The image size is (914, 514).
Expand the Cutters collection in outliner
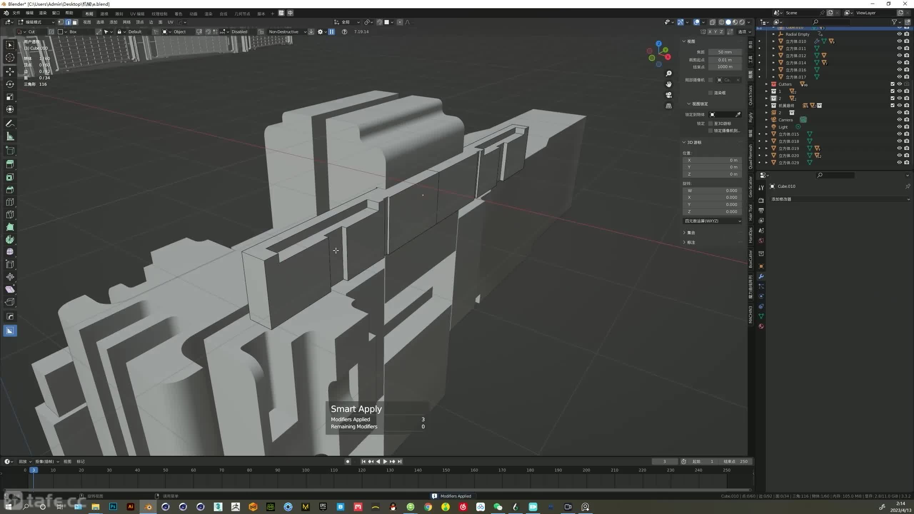(766, 84)
